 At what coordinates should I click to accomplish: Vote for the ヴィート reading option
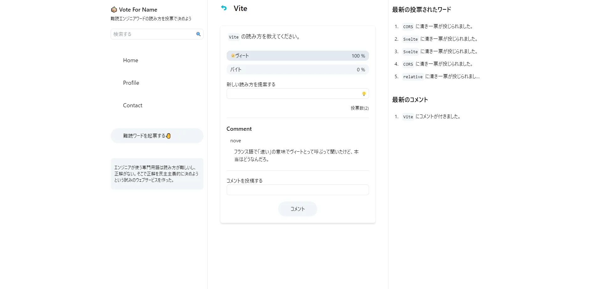click(297, 56)
